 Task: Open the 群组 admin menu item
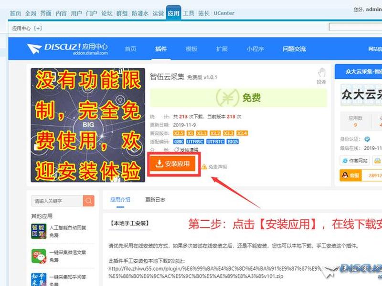[x=122, y=13]
